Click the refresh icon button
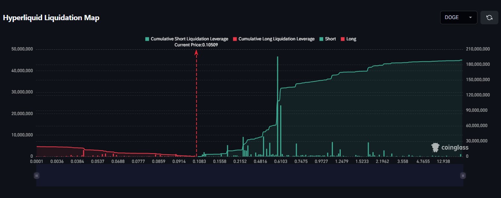501x198 pixels. coord(489,18)
